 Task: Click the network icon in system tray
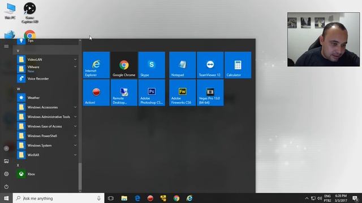coord(313,198)
